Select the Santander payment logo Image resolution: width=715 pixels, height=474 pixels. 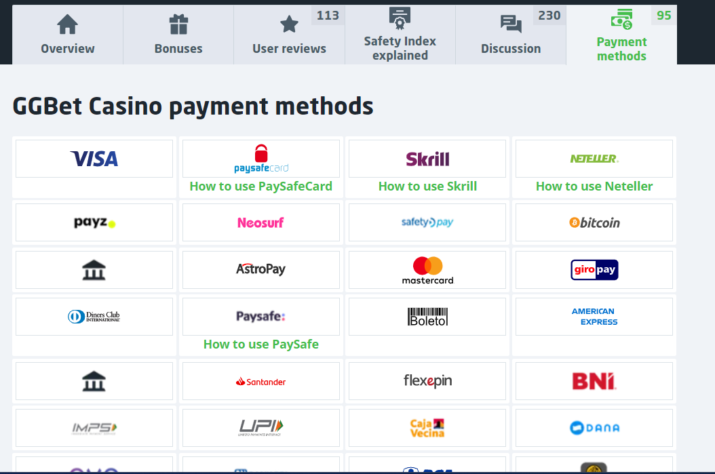(x=261, y=381)
